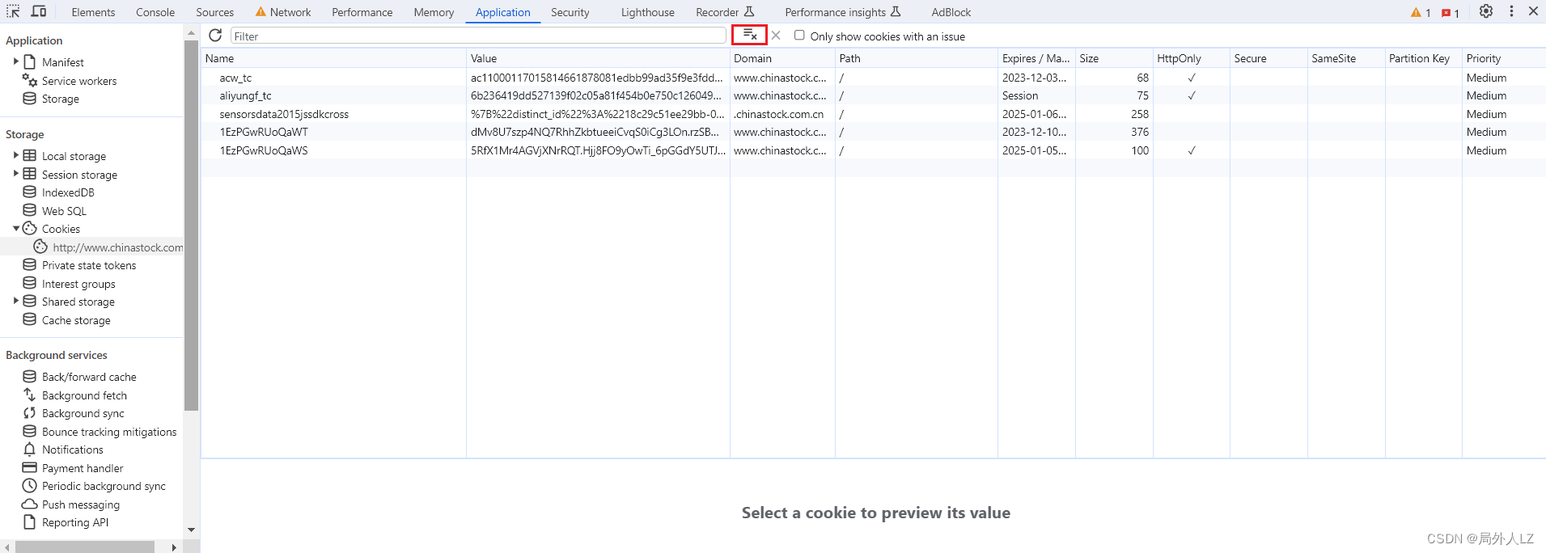The image size is (1546, 553).
Task: Click the Notifications bell icon
Action: pyautogui.click(x=30, y=450)
